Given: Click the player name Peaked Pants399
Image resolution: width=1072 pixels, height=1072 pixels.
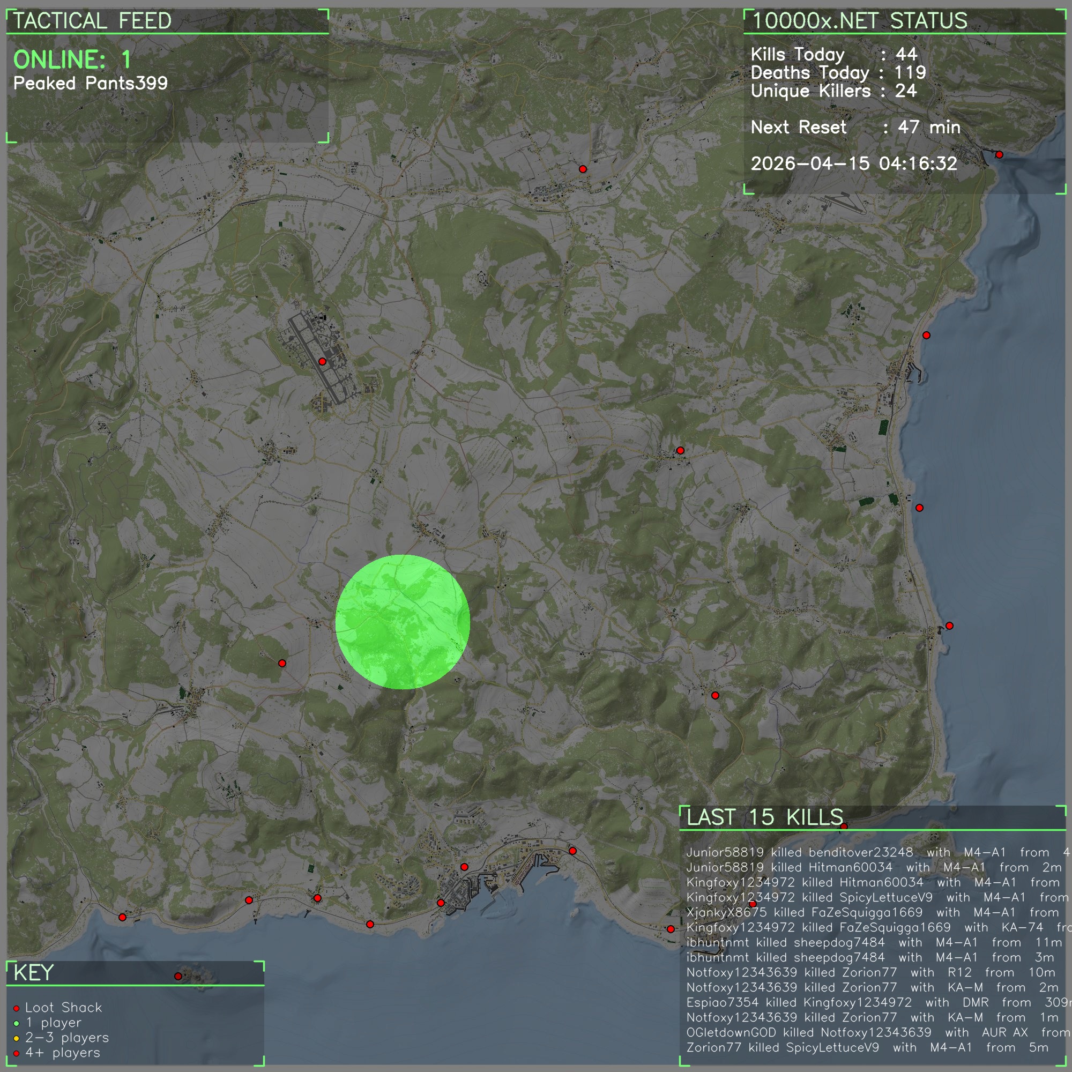Looking at the screenshot, I should coord(92,83).
